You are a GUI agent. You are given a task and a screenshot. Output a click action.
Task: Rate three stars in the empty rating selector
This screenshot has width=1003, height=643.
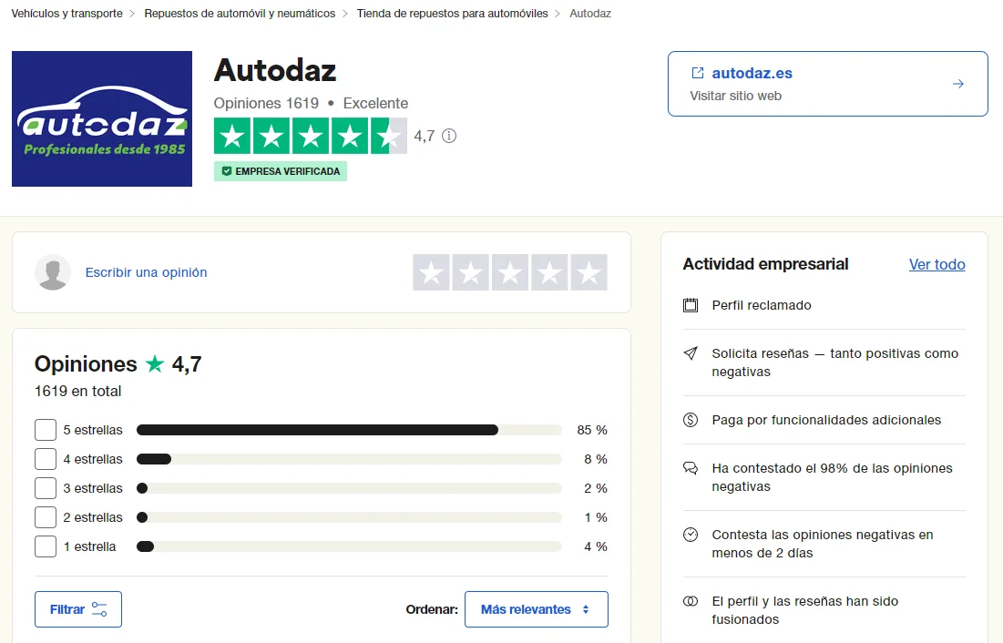(510, 272)
